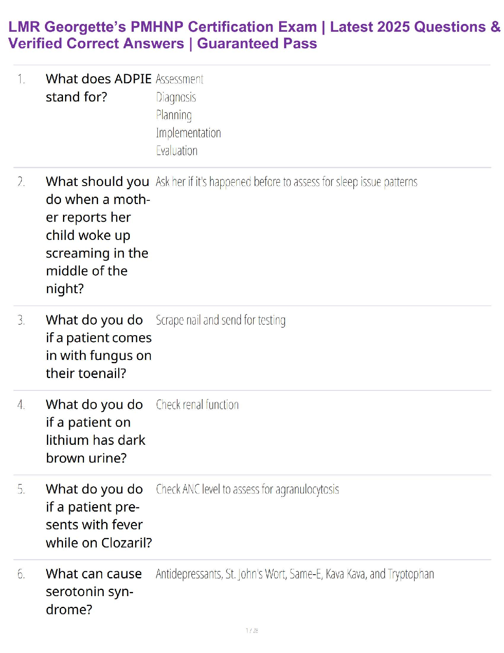Select question 5 about fever on Clozaril
The width and height of the screenshot is (504, 653).
(99, 516)
